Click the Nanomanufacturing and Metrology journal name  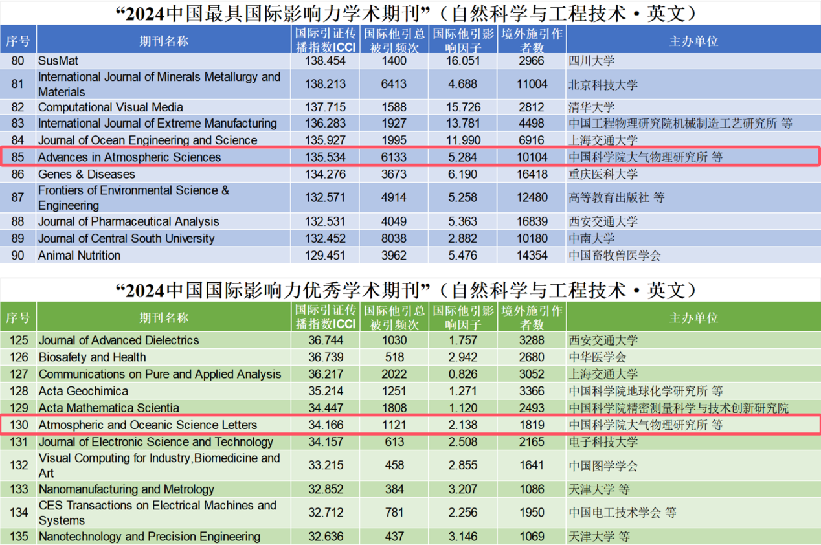click(x=126, y=489)
